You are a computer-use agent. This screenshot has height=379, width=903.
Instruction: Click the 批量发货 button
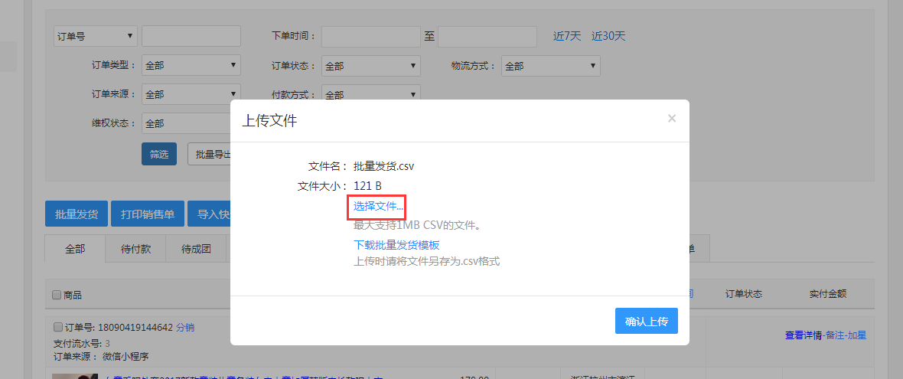pyautogui.click(x=77, y=214)
